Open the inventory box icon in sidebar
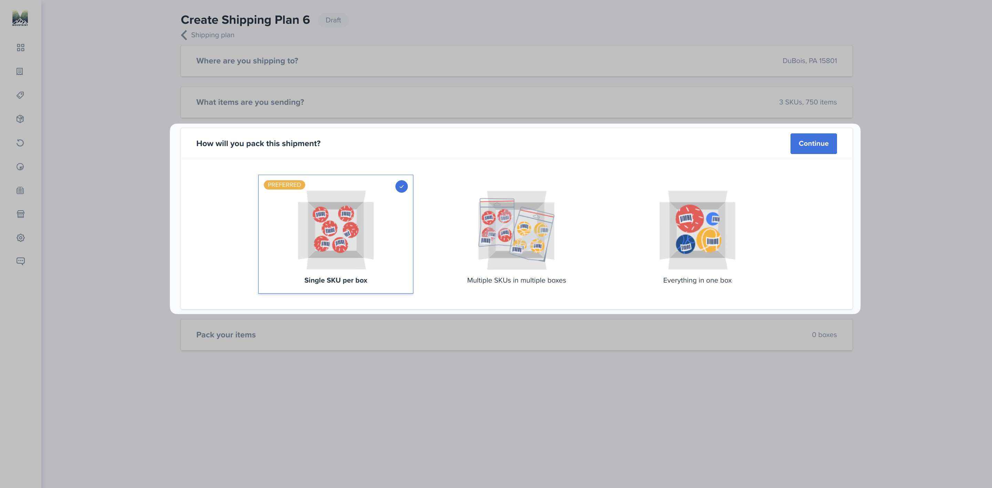992x488 pixels. 20,119
